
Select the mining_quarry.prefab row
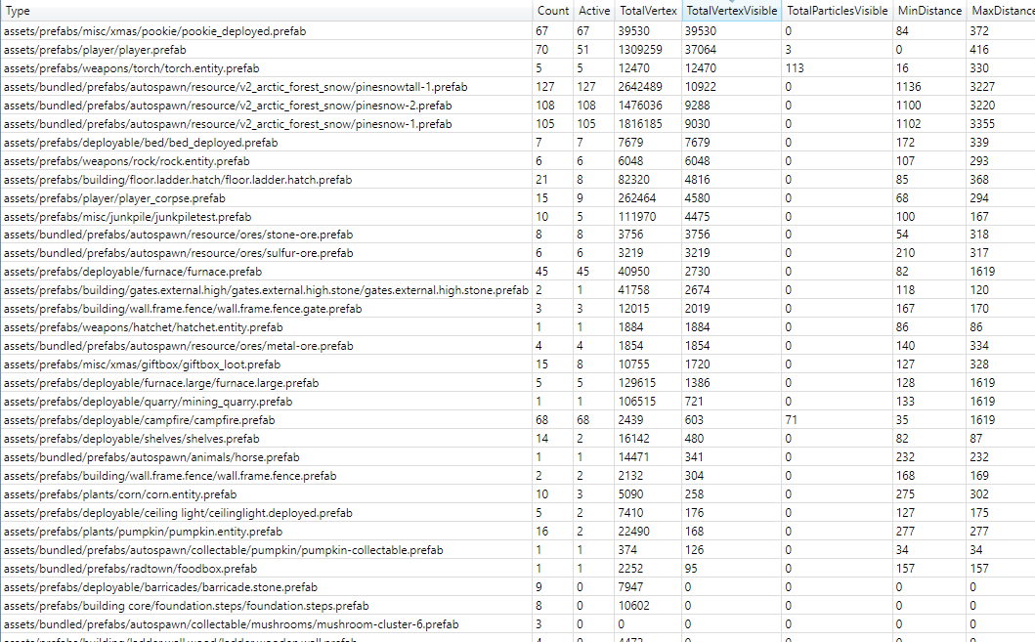pos(518,402)
